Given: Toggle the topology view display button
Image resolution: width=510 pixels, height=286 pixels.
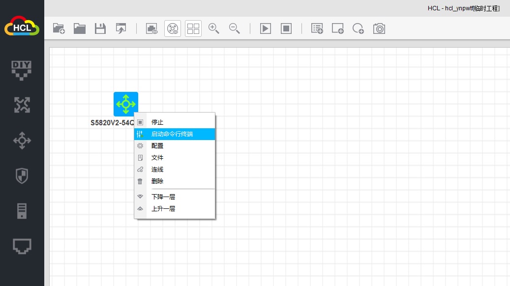Looking at the screenshot, I should point(173,29).
